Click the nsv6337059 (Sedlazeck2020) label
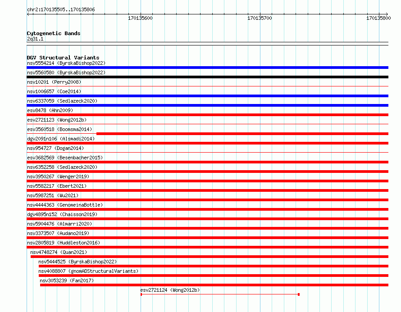The height and width of the screenshot is (312, 401). 62,101
